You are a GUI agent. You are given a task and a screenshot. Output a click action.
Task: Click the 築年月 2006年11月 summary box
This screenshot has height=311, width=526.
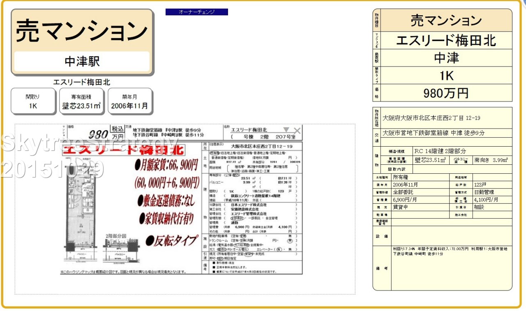[130, 101]
